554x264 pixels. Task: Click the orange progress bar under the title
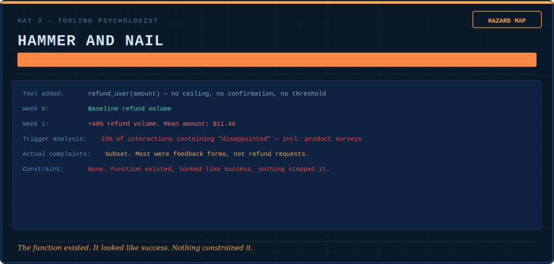(x=276, y=60)
